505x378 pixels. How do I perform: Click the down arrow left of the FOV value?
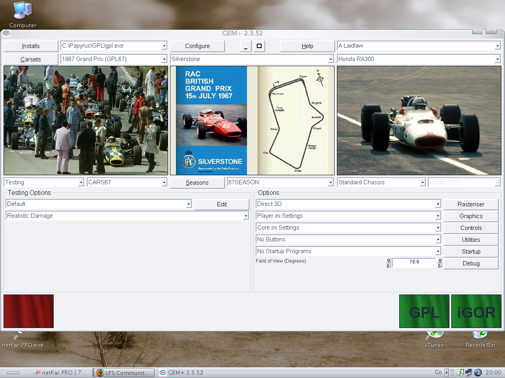click(x=388, y=266)
